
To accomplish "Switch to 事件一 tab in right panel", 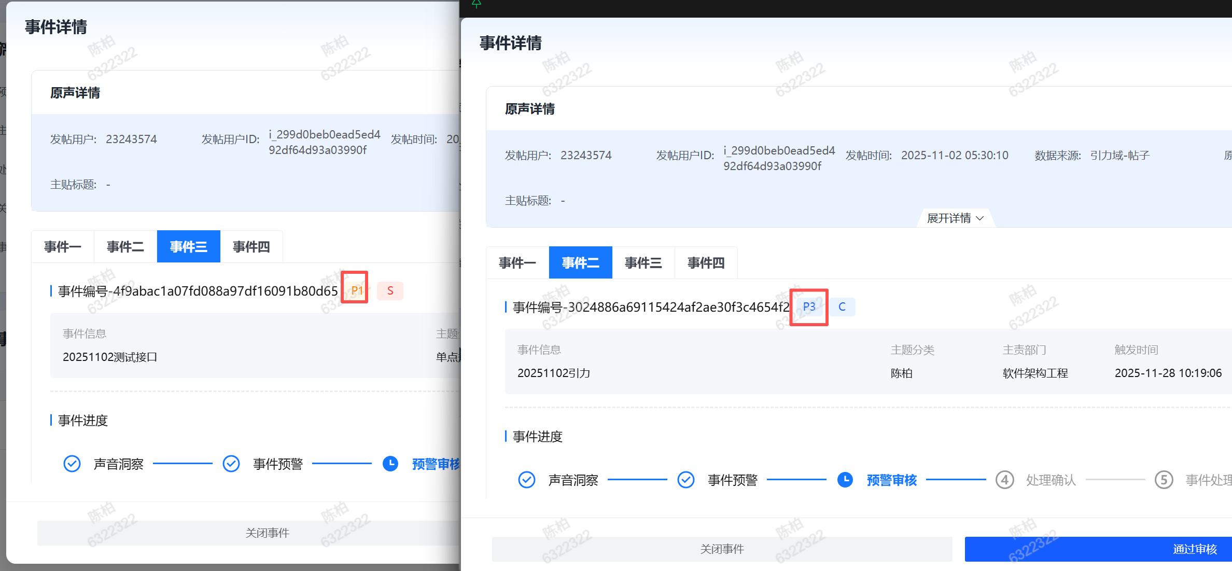I will click(517, 263).
